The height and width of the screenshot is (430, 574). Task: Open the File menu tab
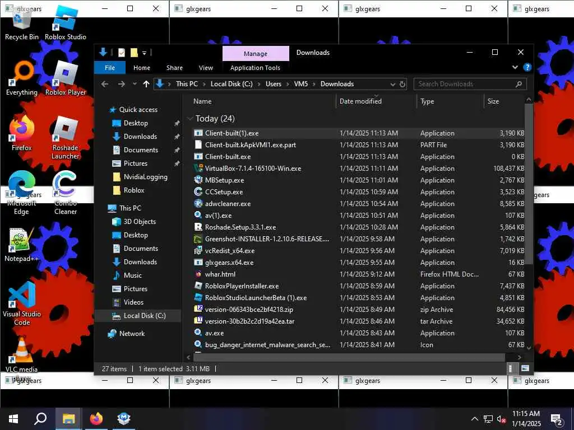tap(110, 68)
